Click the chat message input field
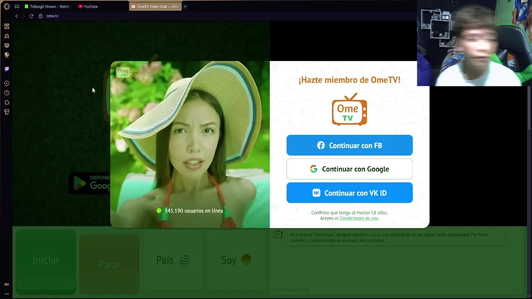 [x=393, y=289]
